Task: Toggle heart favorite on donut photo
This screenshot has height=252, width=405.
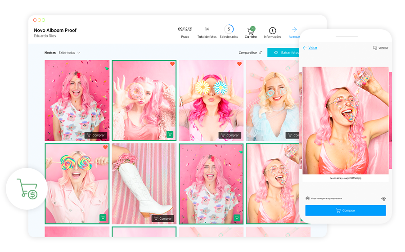Action: click(172, 64)
